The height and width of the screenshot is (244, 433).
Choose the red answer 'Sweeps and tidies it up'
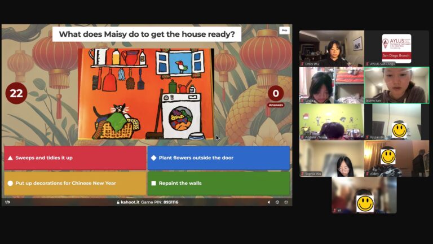pyautogui.click(x=75, y=158)
